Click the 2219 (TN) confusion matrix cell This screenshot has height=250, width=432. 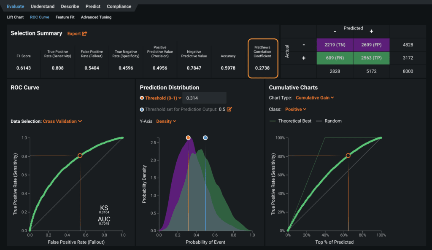335,45
